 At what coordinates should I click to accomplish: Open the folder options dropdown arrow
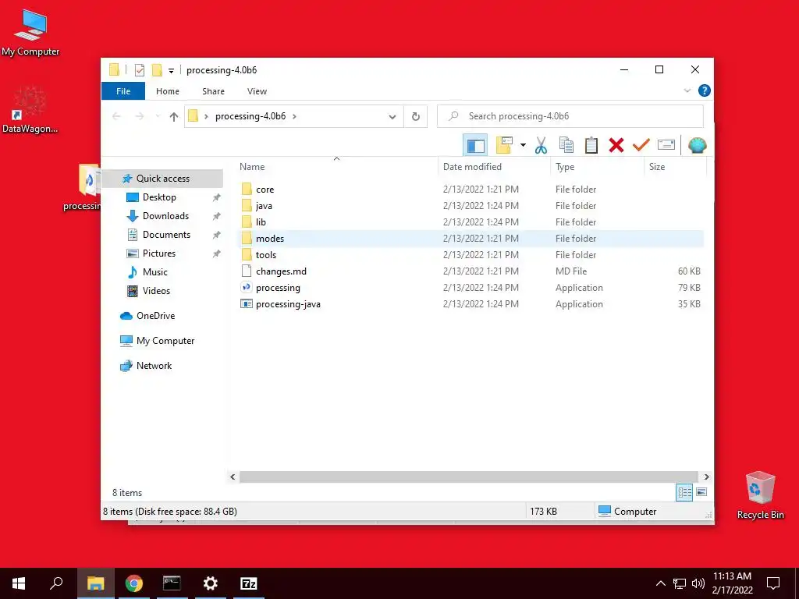tap(523, 146)
